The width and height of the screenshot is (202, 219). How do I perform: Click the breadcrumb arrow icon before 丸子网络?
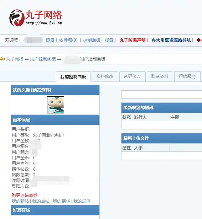2,59
